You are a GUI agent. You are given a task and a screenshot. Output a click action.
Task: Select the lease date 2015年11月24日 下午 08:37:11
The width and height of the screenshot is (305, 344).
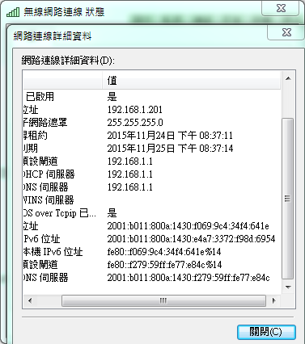click(x=170, y=136)
